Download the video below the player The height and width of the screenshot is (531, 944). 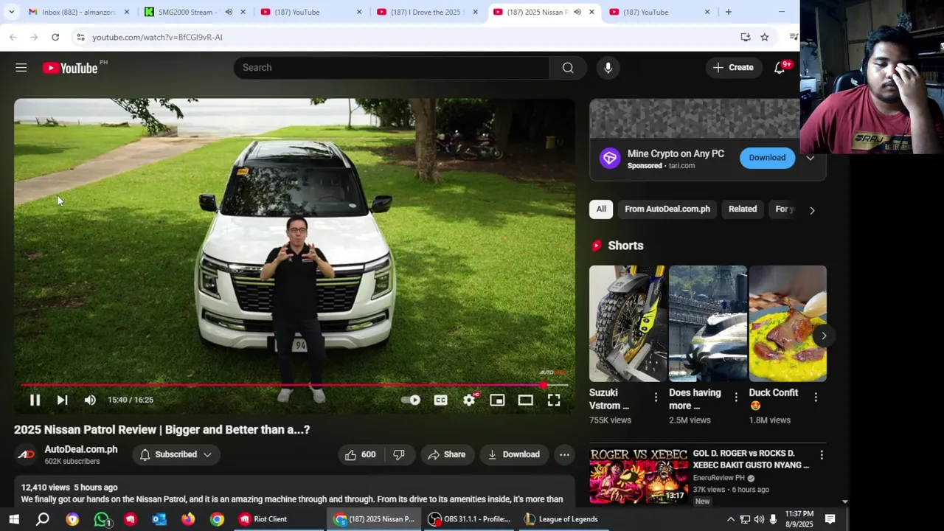pyautogui.click(x=513, y=454)
